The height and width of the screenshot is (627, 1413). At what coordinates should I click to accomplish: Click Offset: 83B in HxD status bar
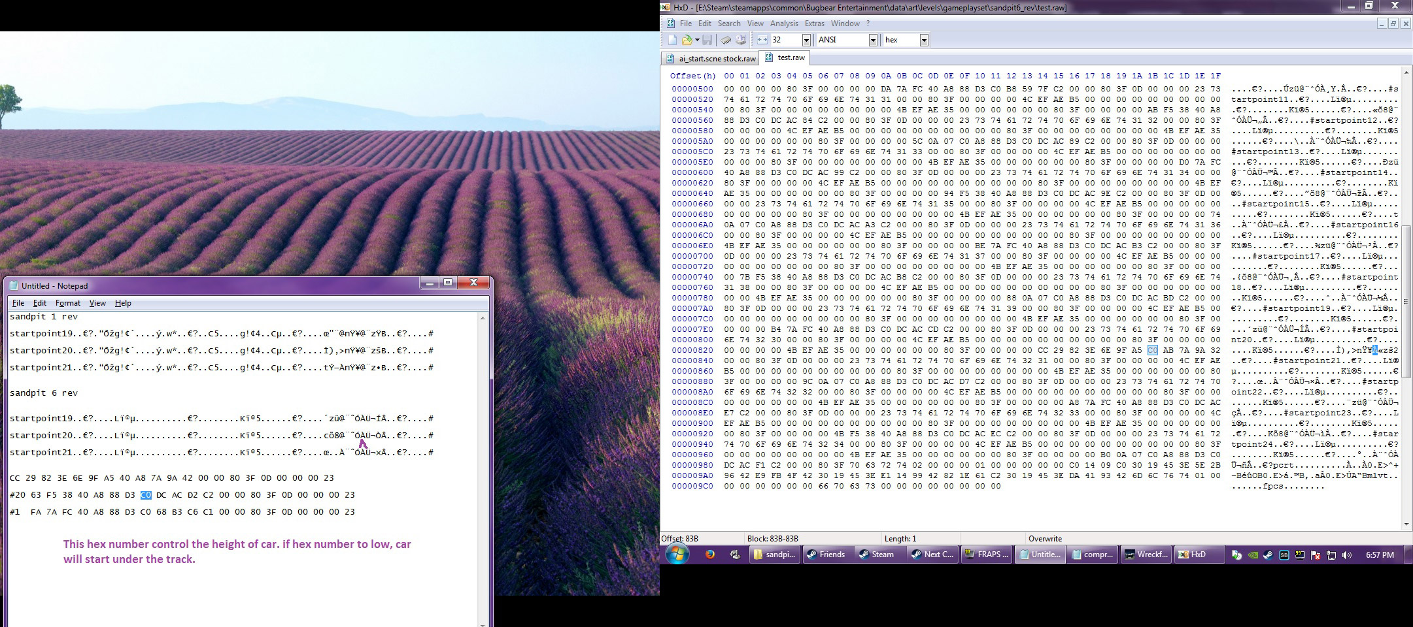pos(680,539)
